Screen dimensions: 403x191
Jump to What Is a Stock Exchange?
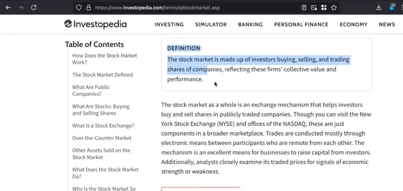(103, 125)
